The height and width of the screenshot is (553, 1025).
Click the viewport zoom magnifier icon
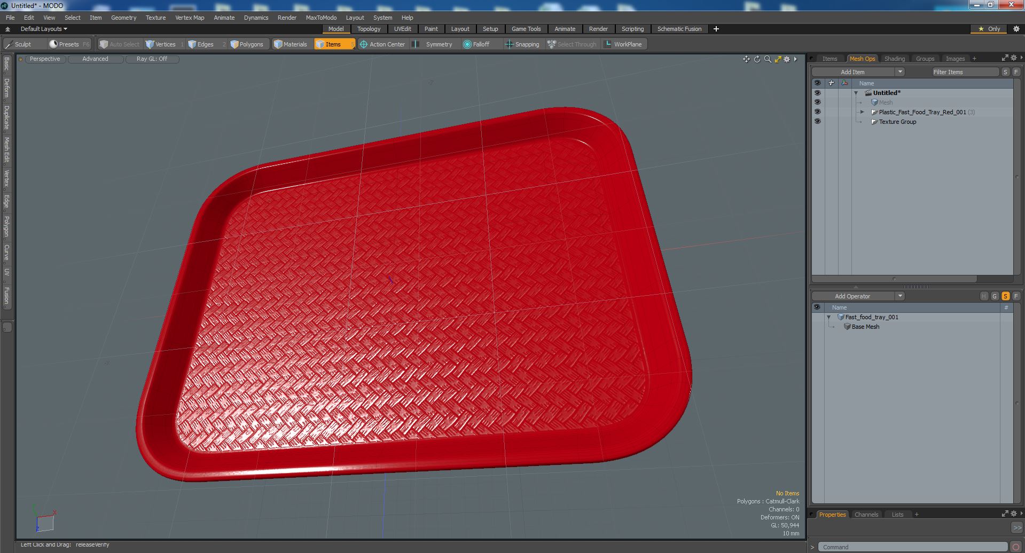(768, 59)
